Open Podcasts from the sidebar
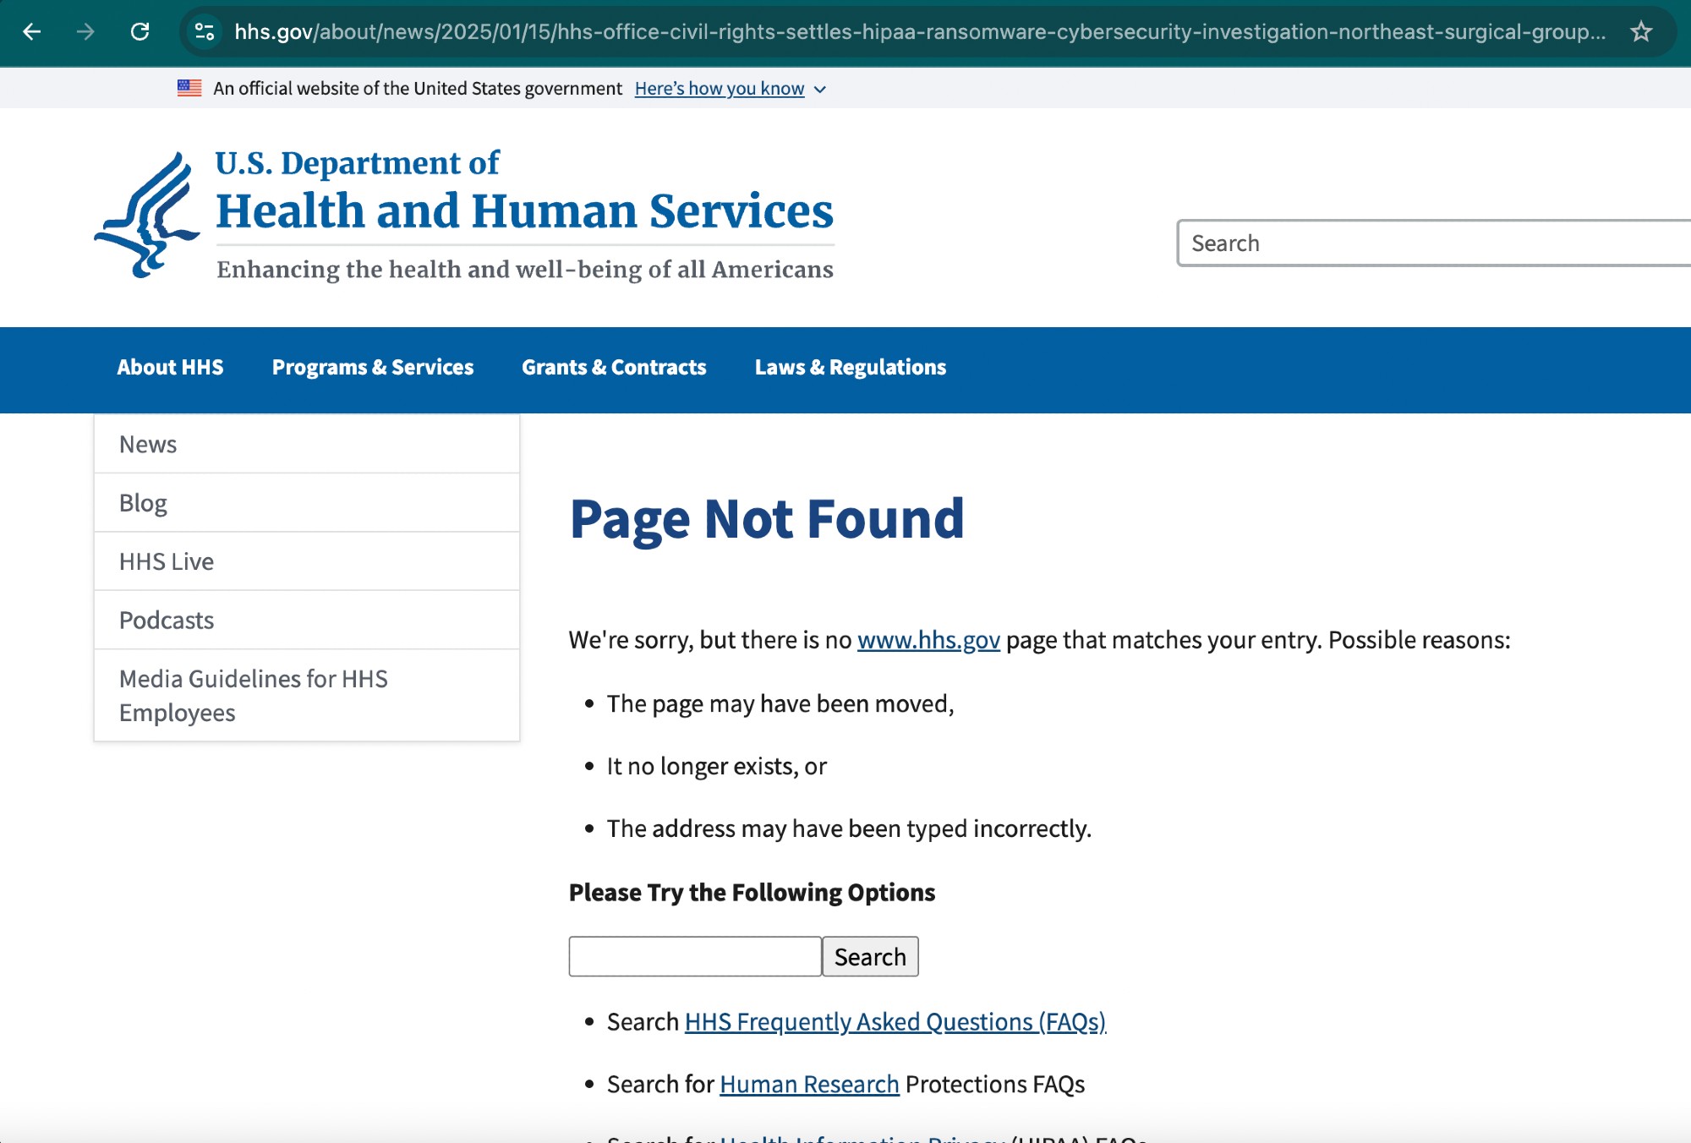This screenshot has height=1143, width=1691. tap(167, 621)
